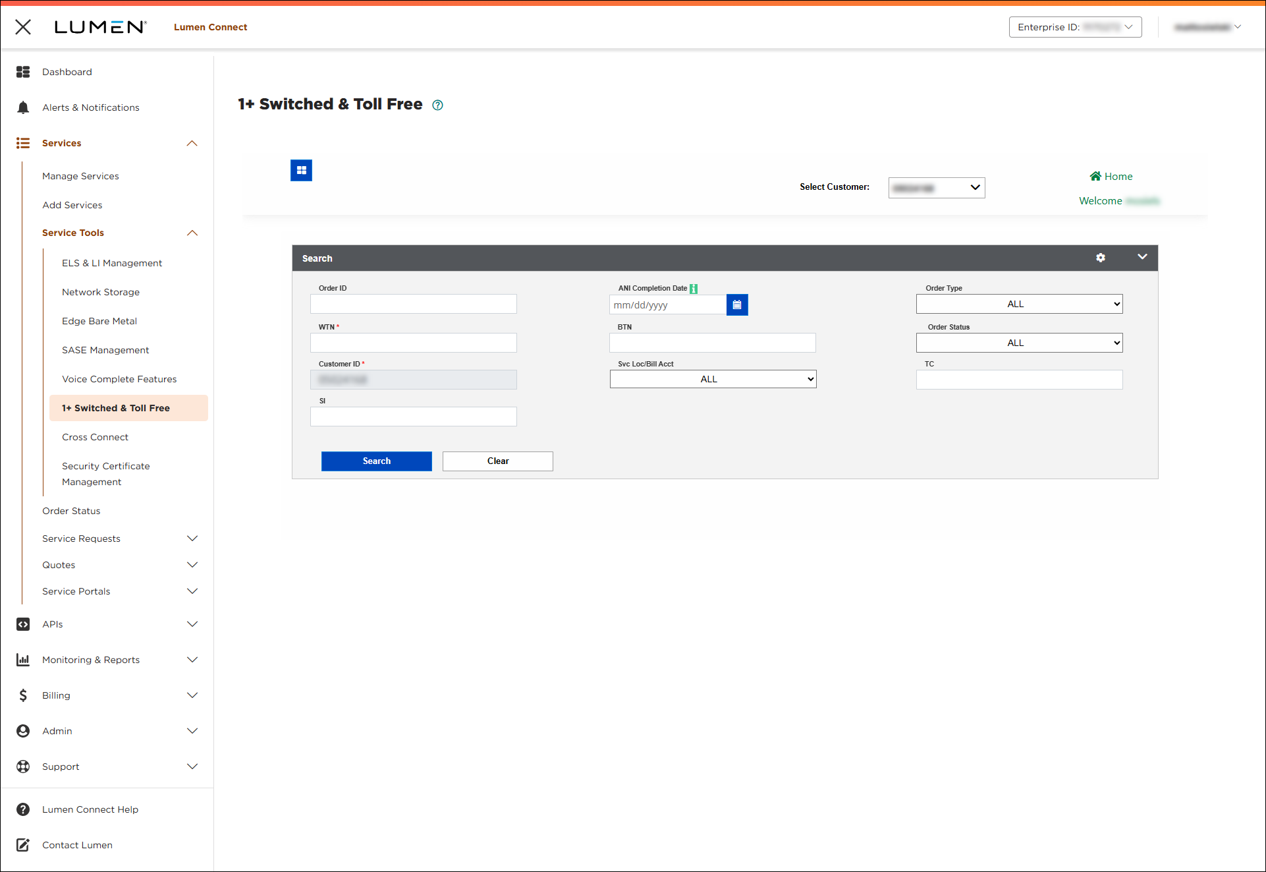Click the Lumen logo
The image size is (1266, 872).
(x=100, y=27)
